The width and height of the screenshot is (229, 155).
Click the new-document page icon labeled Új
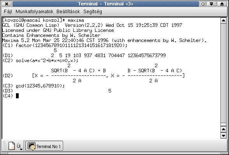click(x=12, y=146)
